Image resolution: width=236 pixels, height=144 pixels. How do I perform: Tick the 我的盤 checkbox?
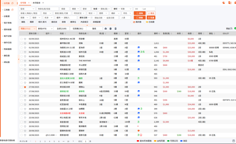(132, 22)
